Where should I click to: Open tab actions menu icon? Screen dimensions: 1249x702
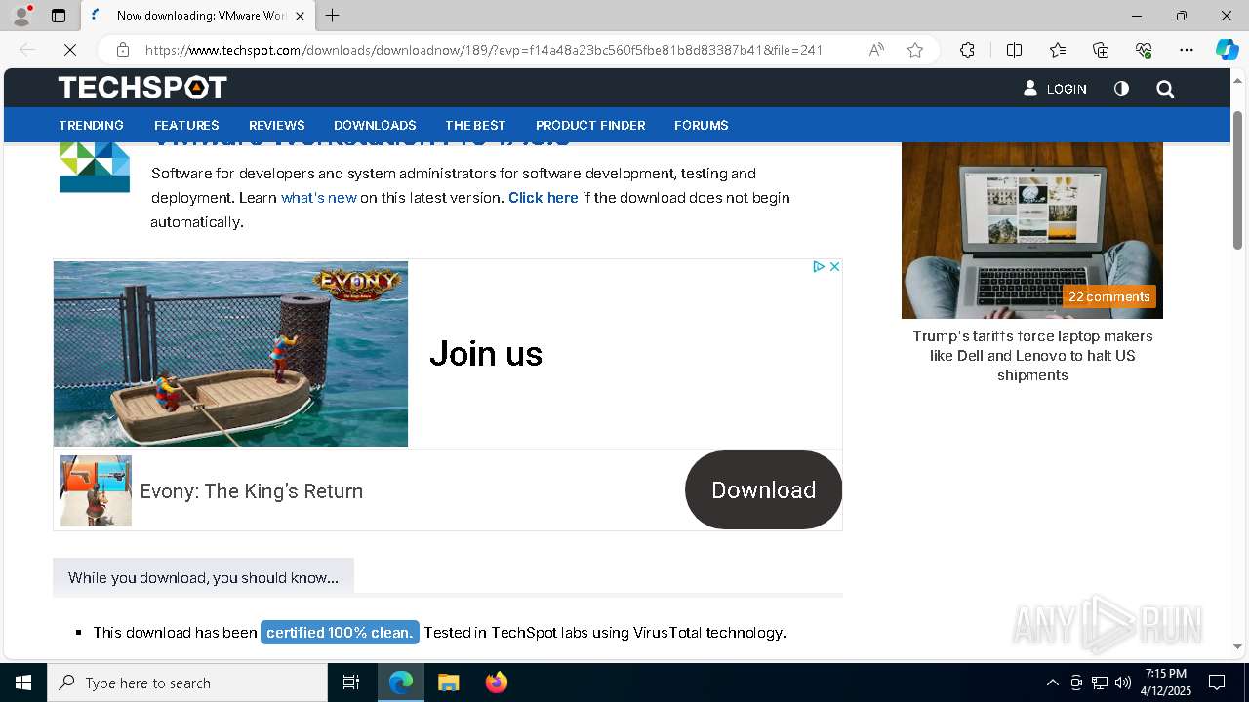(x=59, y=16)
